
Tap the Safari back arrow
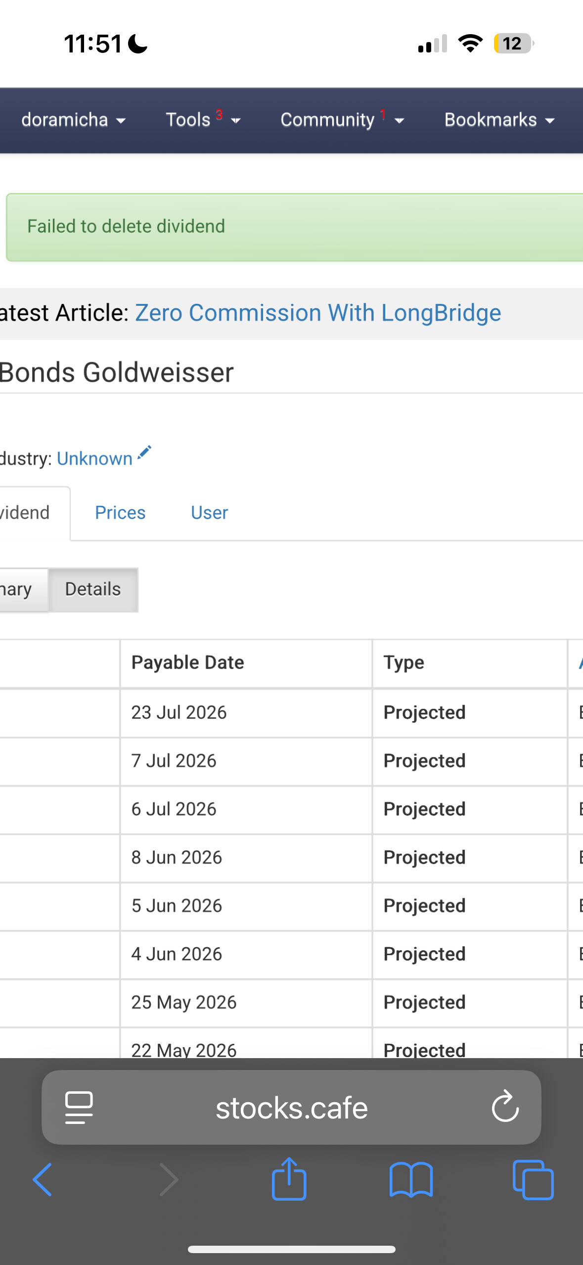[x=43, y=1179]
